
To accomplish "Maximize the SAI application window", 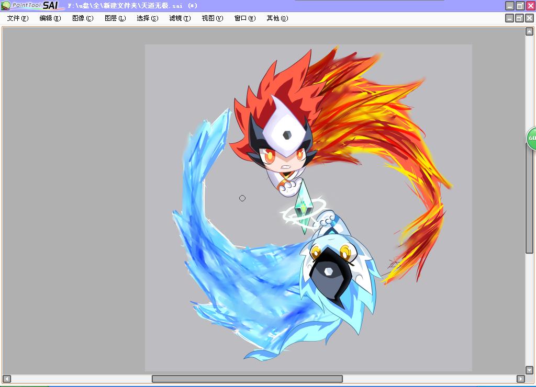I will click(520, 6).
